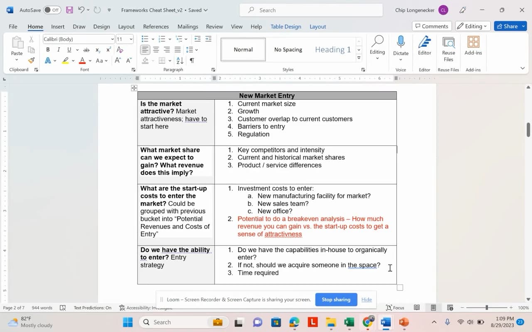The width and height of the screenshot is (532, 332).
Task: Toggle Bold formatting
Action: coord(48,50)
